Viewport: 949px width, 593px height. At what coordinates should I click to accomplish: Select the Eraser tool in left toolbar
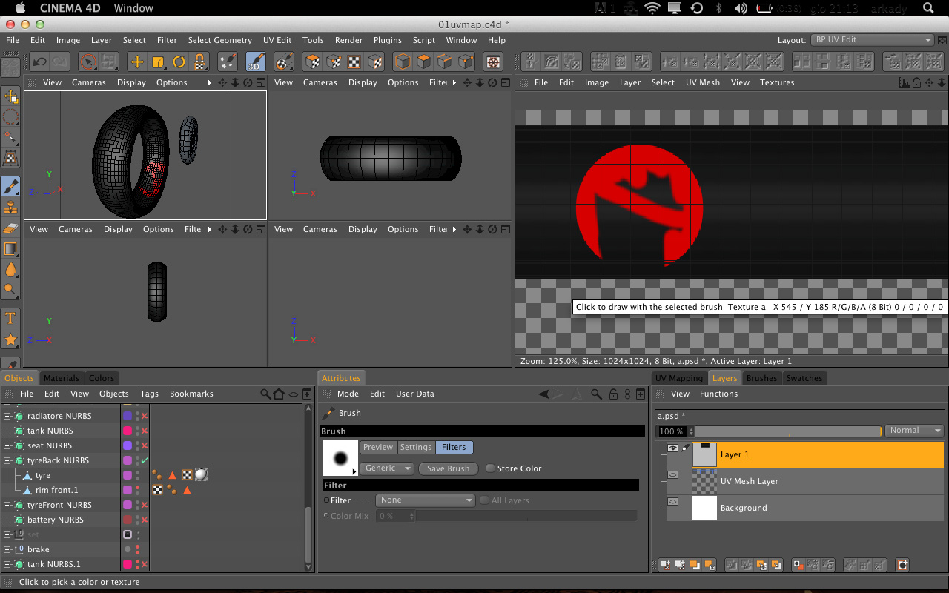(10, 228)
